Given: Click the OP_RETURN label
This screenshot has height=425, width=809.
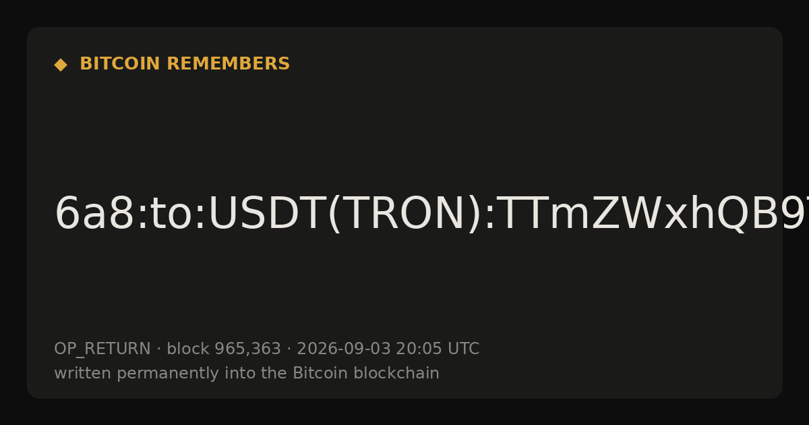Looking at the screenshot, I should (x=102, y=349).
